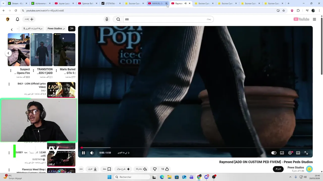Open the Create video button
Image resolution: width=323 pixels, height=181 pixels.
tap(29, 19)
